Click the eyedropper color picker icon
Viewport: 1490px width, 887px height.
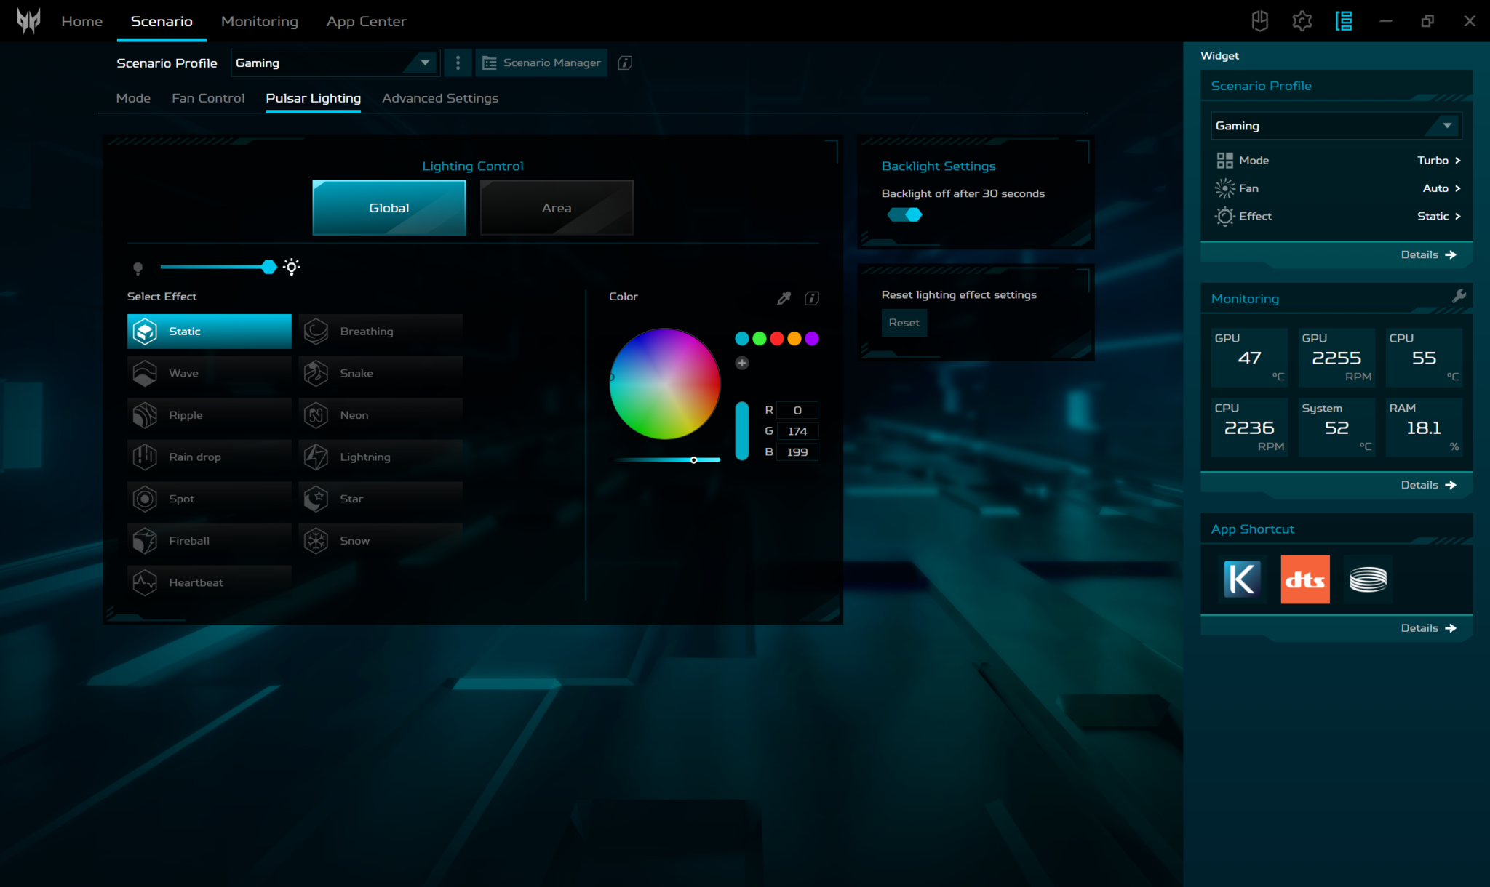coord(784,298)
